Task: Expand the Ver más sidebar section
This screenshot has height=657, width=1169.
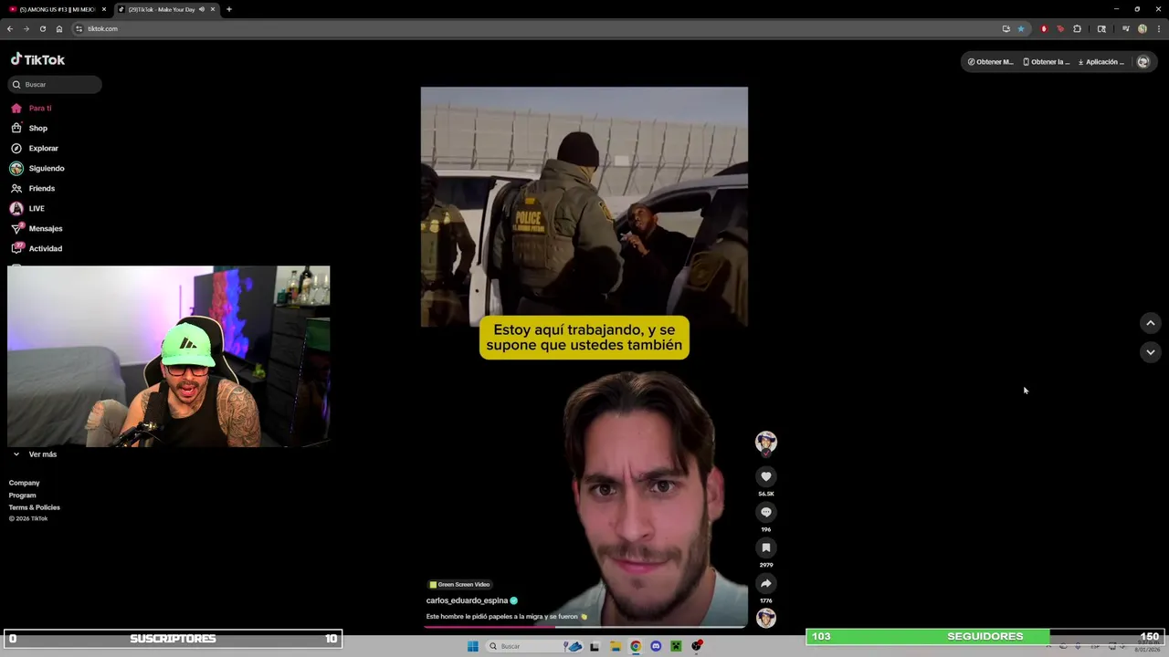Action: (x=34, y=454)
